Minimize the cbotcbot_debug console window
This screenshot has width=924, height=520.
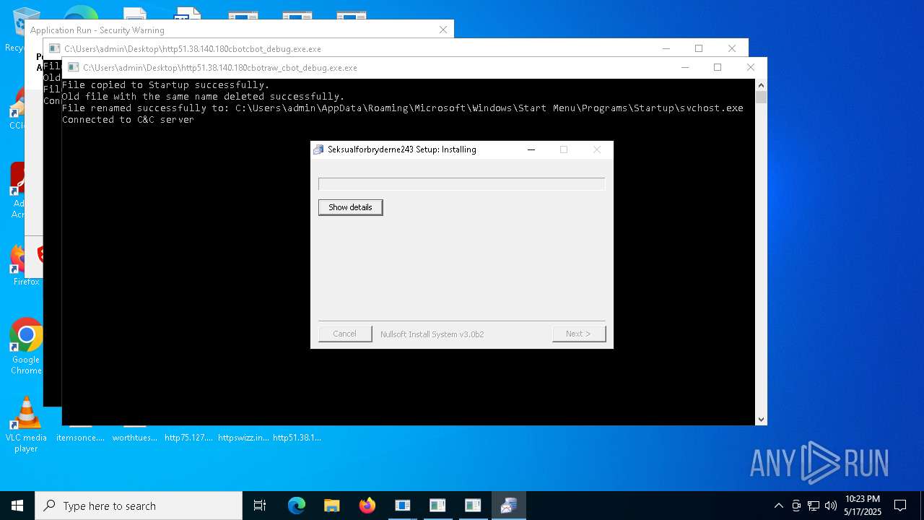(666, 48)
